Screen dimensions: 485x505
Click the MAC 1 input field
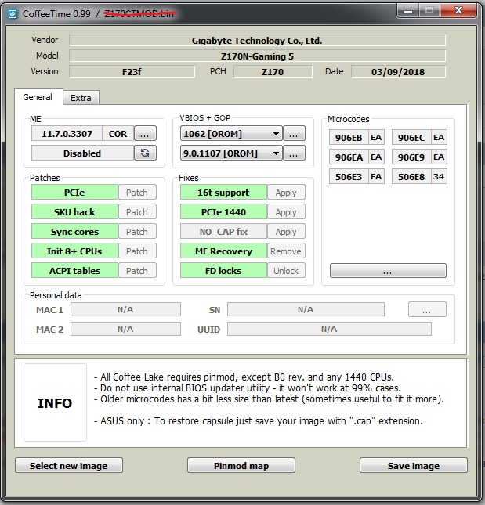coord(125,309)
